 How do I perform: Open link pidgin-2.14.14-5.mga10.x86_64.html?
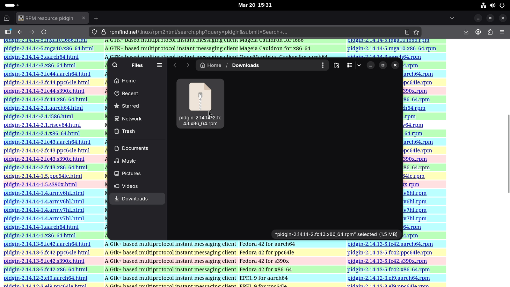49,48
